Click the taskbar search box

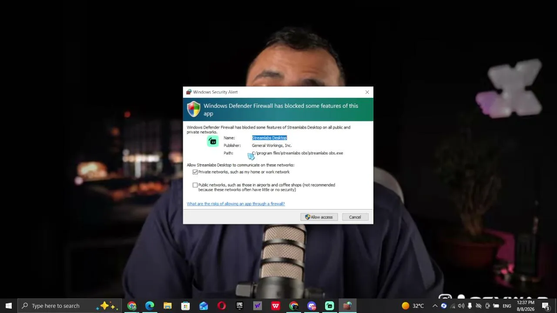[x=70, y=306]
